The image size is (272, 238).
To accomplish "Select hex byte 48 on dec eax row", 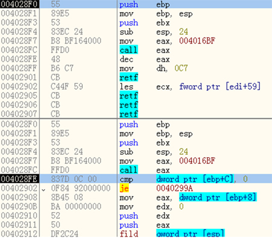I will click(56, 59).
